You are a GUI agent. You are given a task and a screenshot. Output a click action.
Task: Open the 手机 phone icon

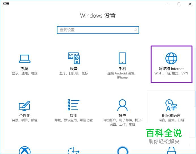coord(122,58)
